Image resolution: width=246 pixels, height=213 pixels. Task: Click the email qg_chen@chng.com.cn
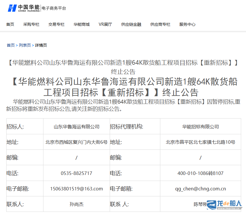click(200, 189)
